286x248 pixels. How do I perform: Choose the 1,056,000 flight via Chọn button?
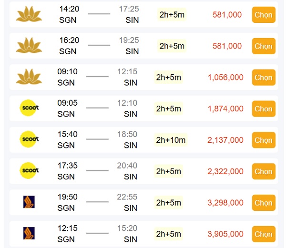tap(263, 77)
